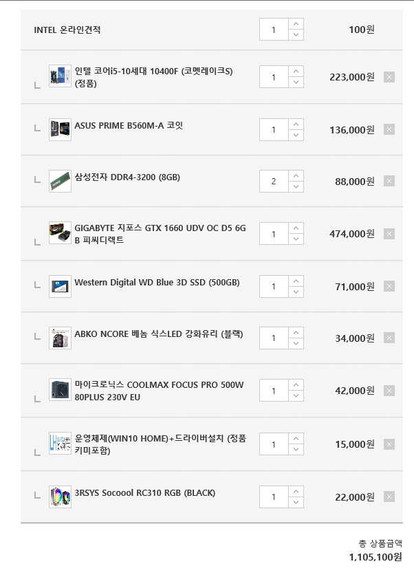Increase INTEL 온라인견적 quantity

pos(296,24)
